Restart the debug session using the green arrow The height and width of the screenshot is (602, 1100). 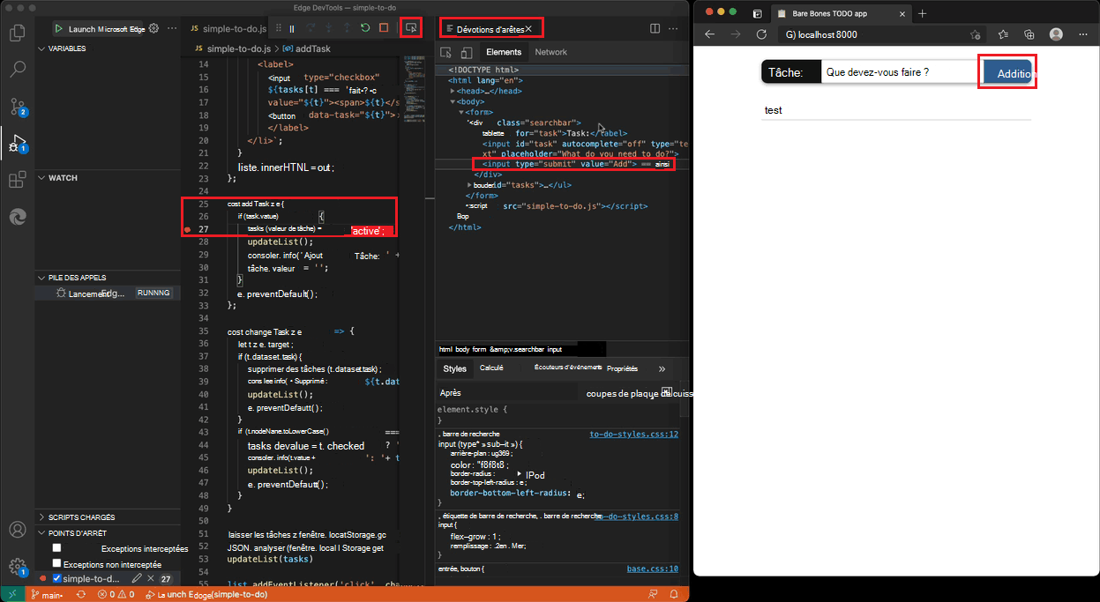pos(365,28)
